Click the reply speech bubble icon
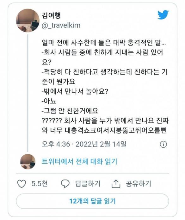The height and width of the screenshot is (220, 185). [65, 184]
